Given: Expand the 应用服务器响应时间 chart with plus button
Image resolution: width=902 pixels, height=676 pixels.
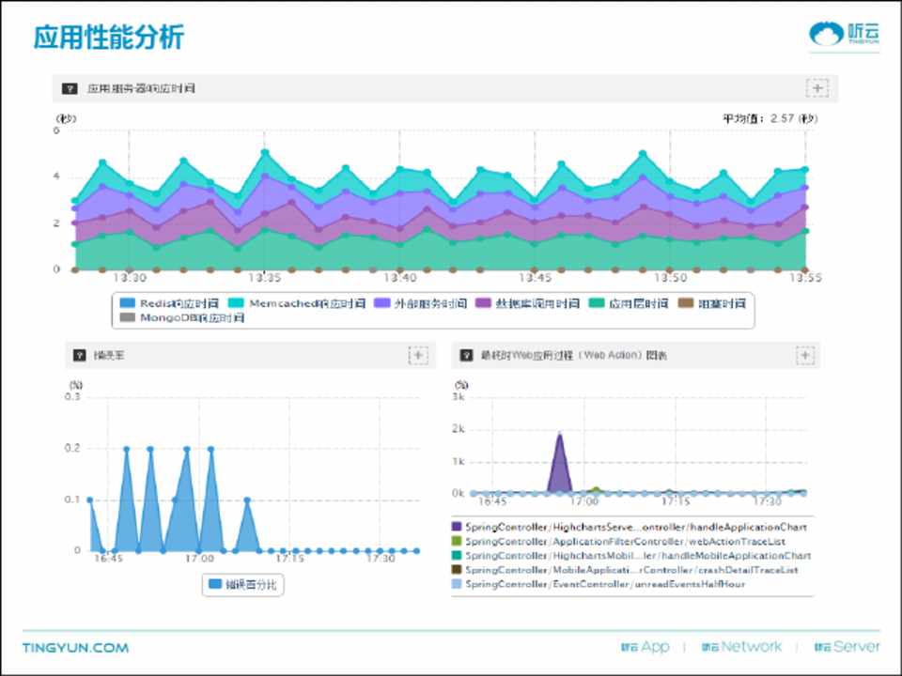Looking at the screenshot, I should tap(817, 88).
